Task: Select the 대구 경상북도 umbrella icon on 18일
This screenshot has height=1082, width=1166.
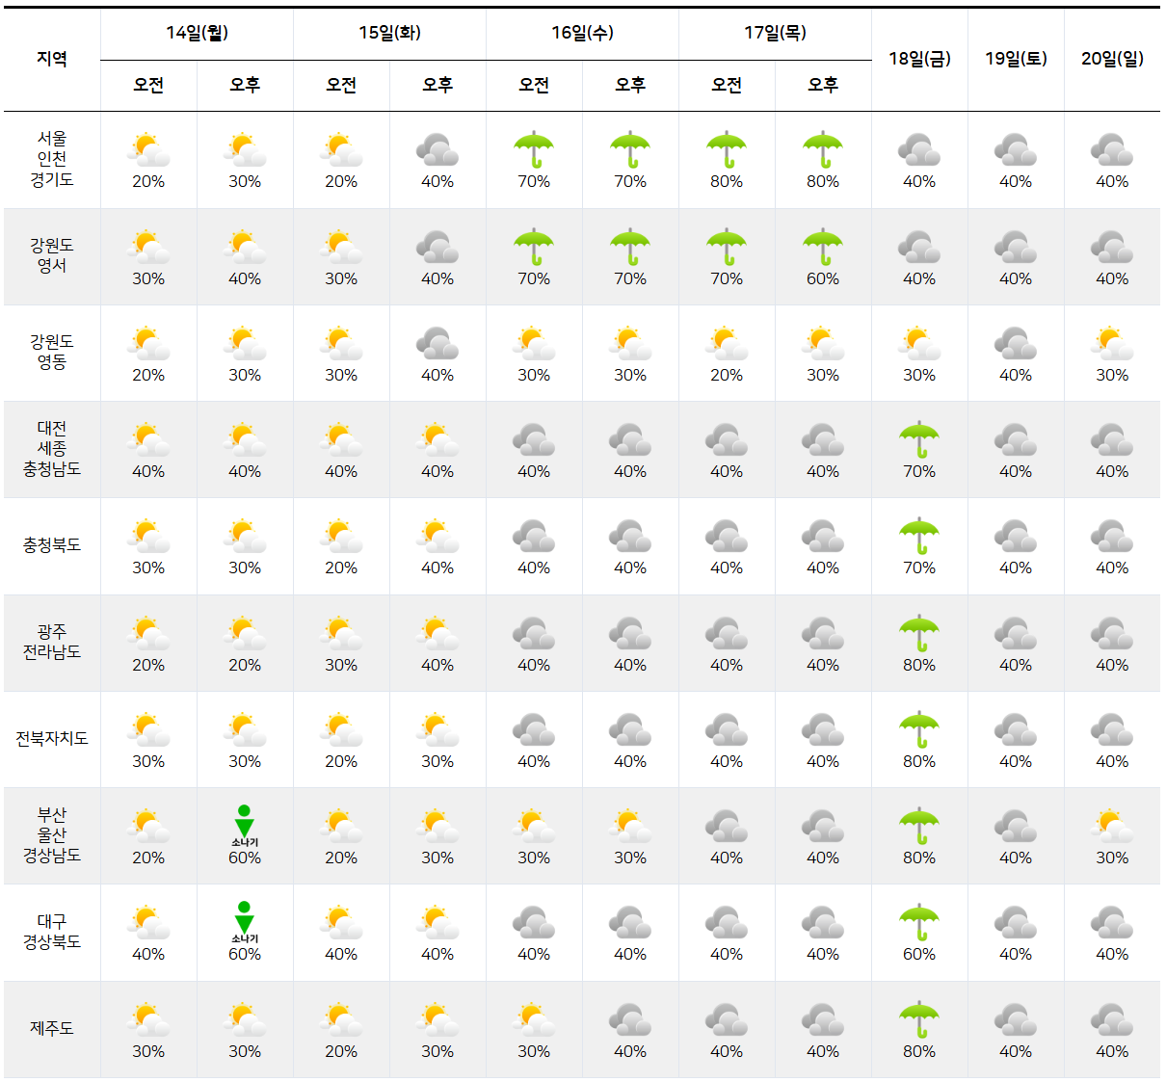Action: click(x=919, y=923)
